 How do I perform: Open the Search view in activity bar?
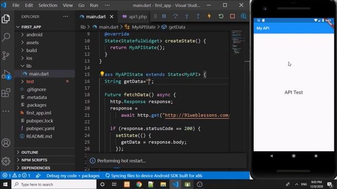click(x=6, y=37)
